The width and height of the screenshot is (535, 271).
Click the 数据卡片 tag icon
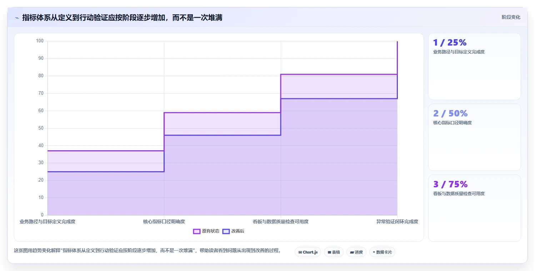point(374,252)
